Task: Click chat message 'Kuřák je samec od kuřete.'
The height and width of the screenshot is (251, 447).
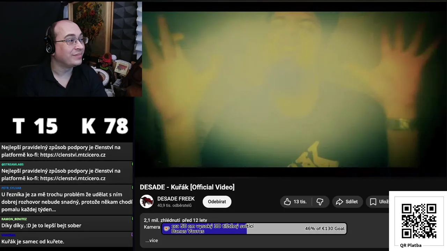Action: point(33,241)
